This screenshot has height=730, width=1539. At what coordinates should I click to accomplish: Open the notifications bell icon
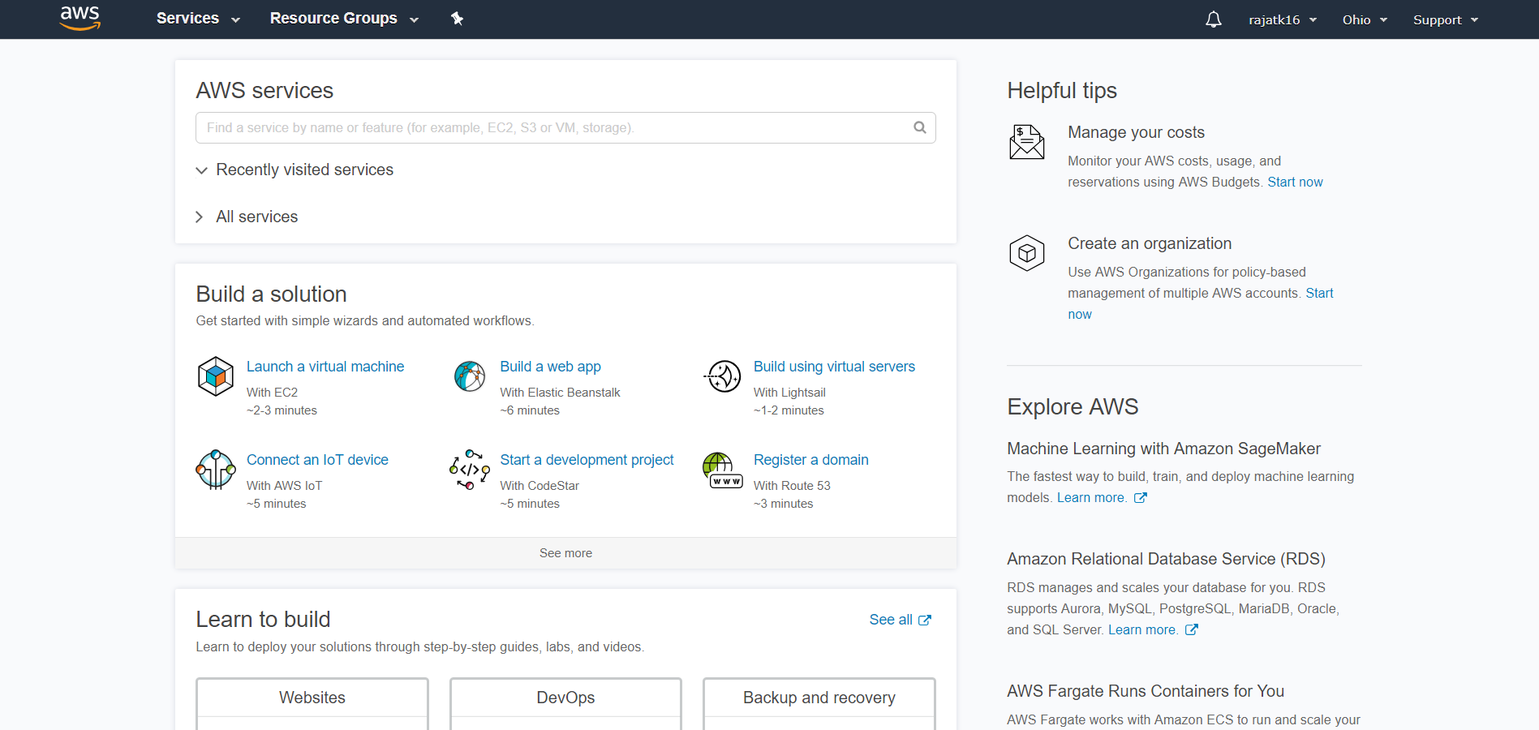point(1213,19)
